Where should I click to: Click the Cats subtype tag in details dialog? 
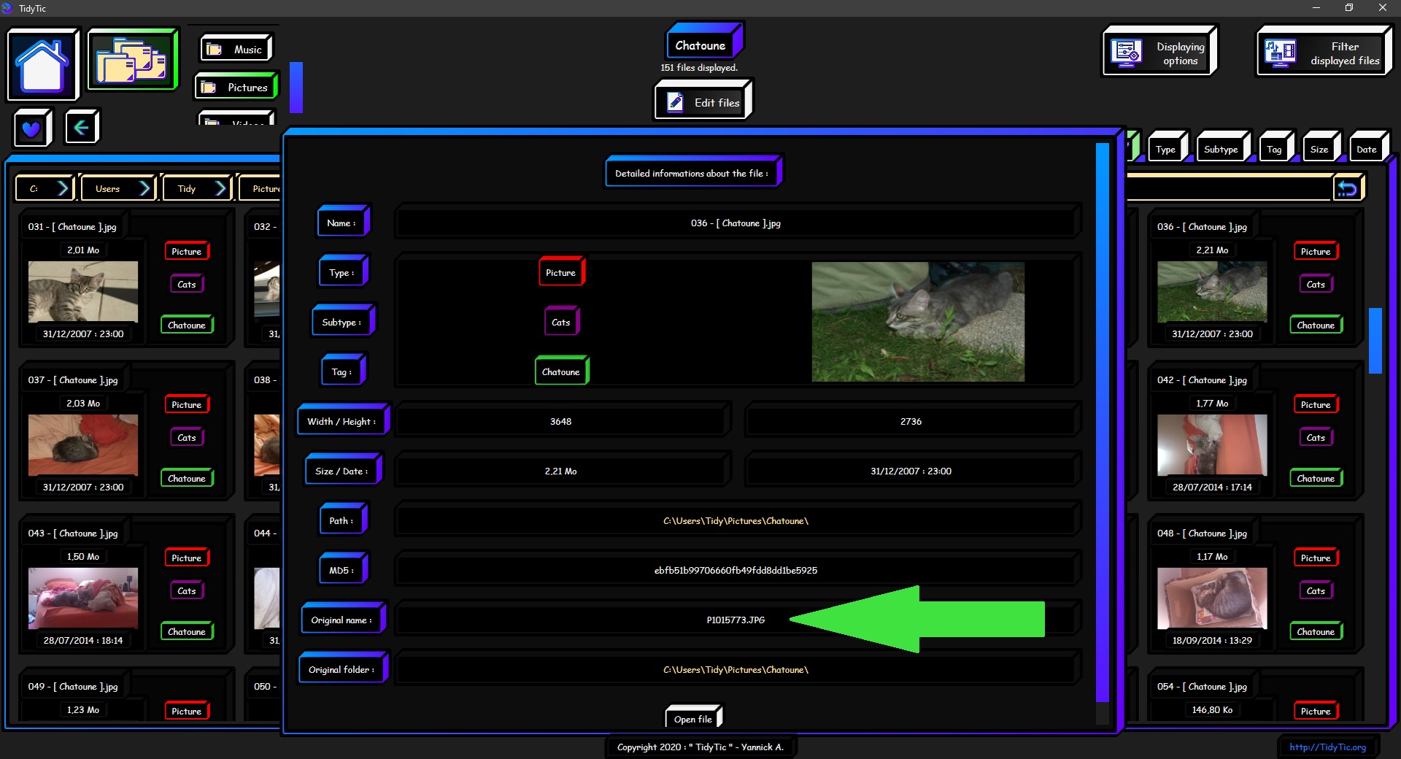pos(561,322)
